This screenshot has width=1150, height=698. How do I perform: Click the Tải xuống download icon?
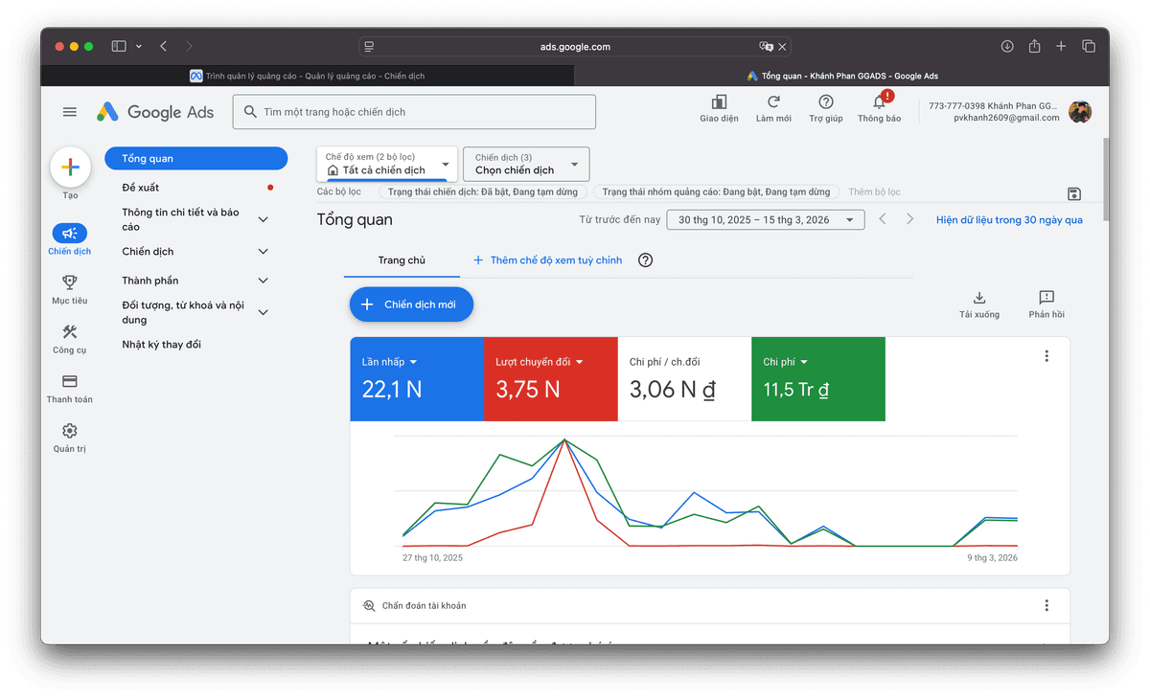tap(978, 299)
